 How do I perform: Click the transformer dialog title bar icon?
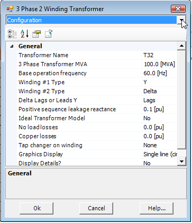coord(10,9)
